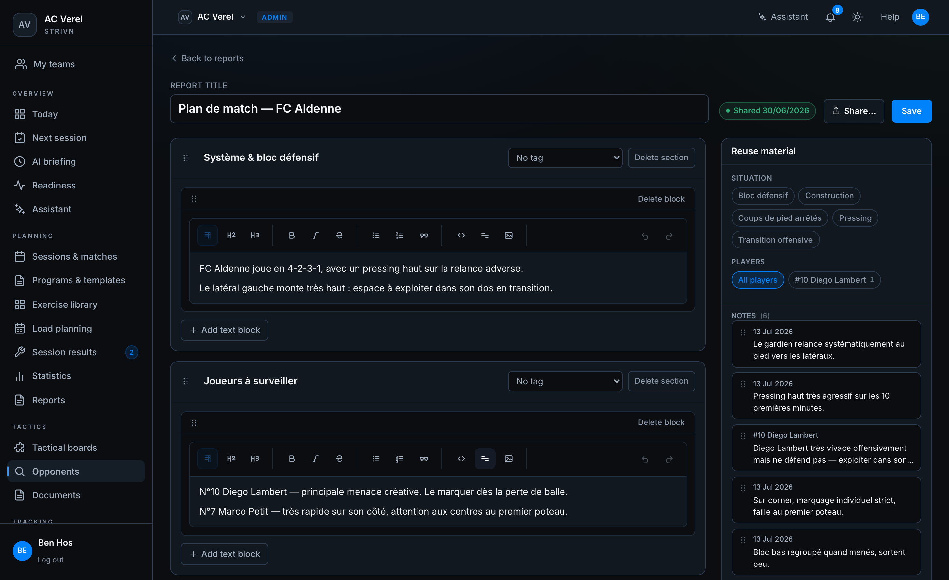Open the No tag dropdown for Joueurs à surveiller
The height and width of the screenshot is (580, 949).
pyautogui.click(x=565, y=381)
